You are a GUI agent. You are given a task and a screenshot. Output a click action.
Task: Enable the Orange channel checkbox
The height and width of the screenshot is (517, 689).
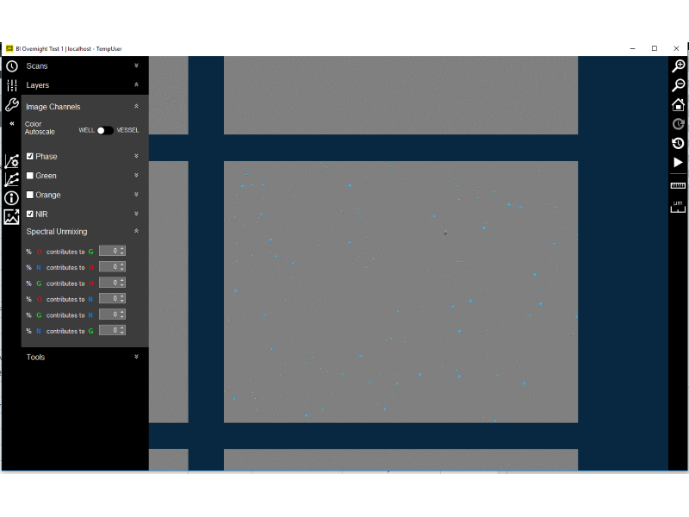click(x=30, y=195)
